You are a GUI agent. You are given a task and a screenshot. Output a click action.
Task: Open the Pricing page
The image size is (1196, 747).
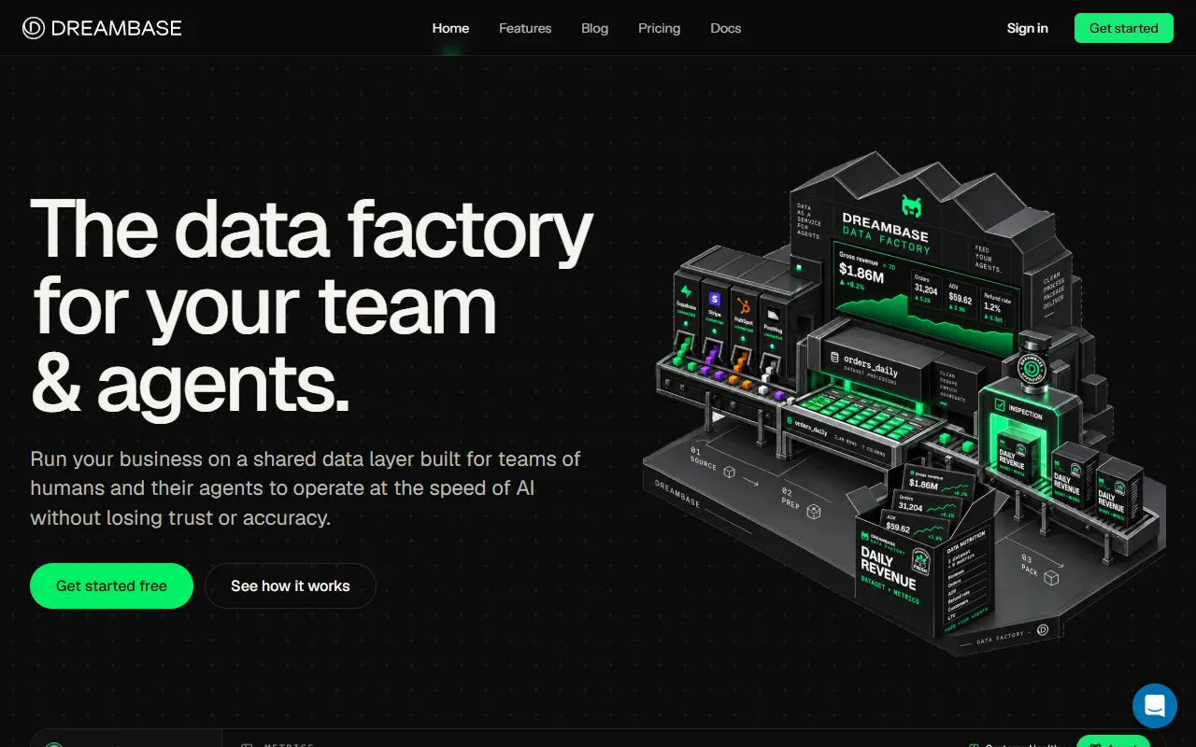[x=659, y=28]
